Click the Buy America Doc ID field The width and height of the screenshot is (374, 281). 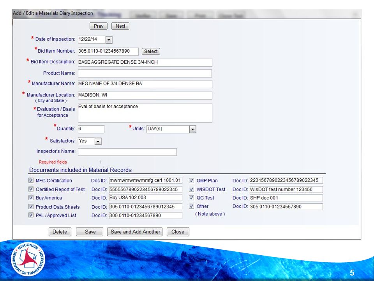[x=145, y=197]
